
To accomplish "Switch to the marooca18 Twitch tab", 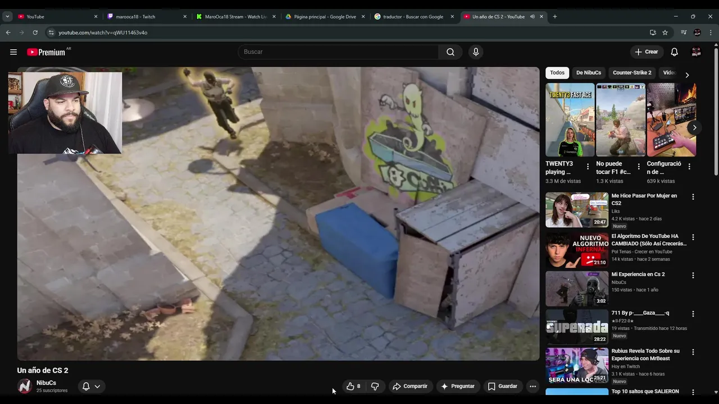I will tap(147, 16).
